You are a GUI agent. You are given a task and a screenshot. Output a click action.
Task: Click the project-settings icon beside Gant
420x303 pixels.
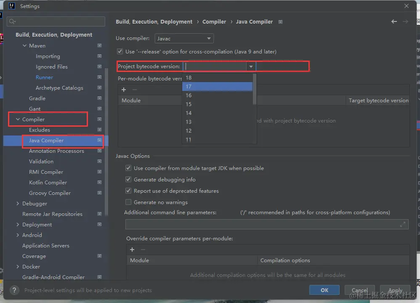[99, 109]
